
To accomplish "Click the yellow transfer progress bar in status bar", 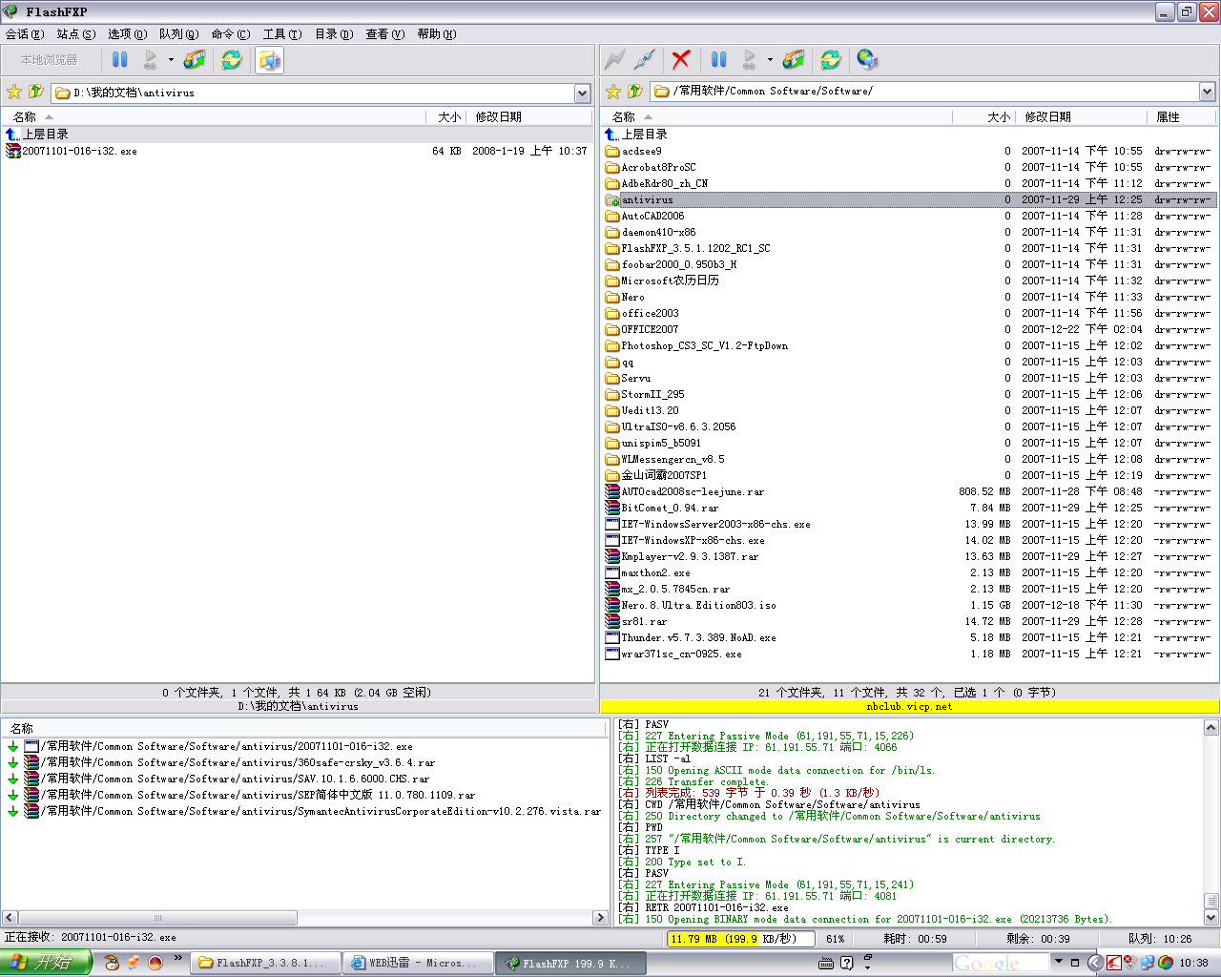I will (x=713, y=939).
